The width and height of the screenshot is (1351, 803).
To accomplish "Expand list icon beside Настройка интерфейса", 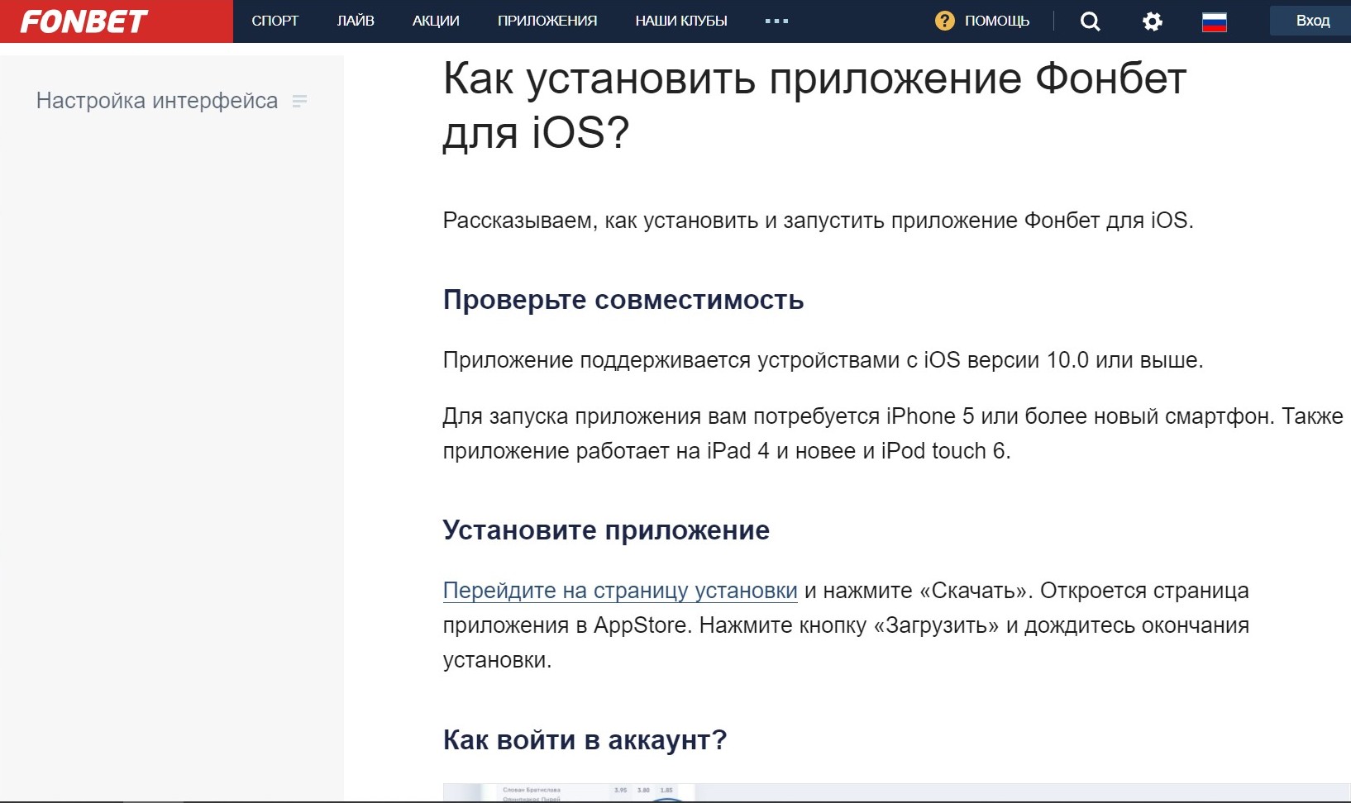I will [x=299, y=101].
